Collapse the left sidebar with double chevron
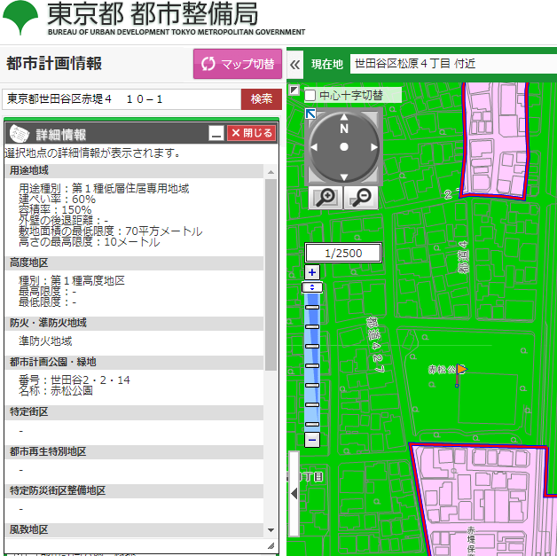This screenshot has width=557, height=556. coord(295,65)
